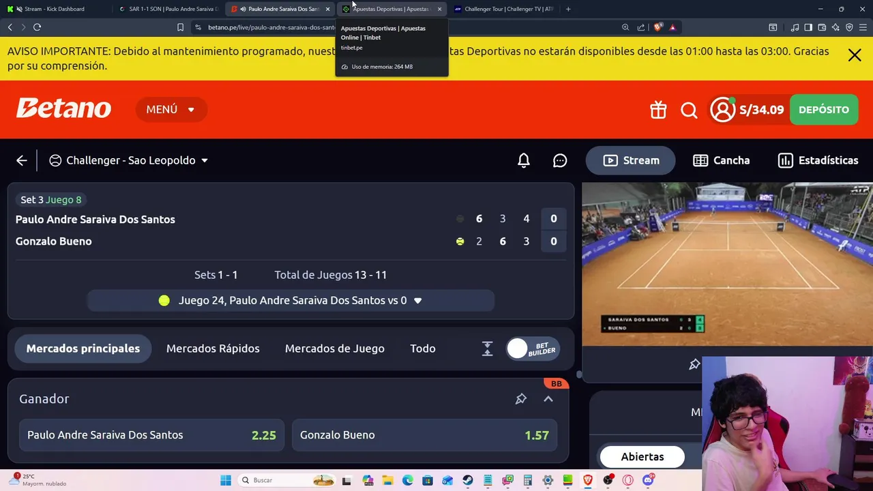Pin the Ganador market
873x491 pixels.
(x=521, y=399)
